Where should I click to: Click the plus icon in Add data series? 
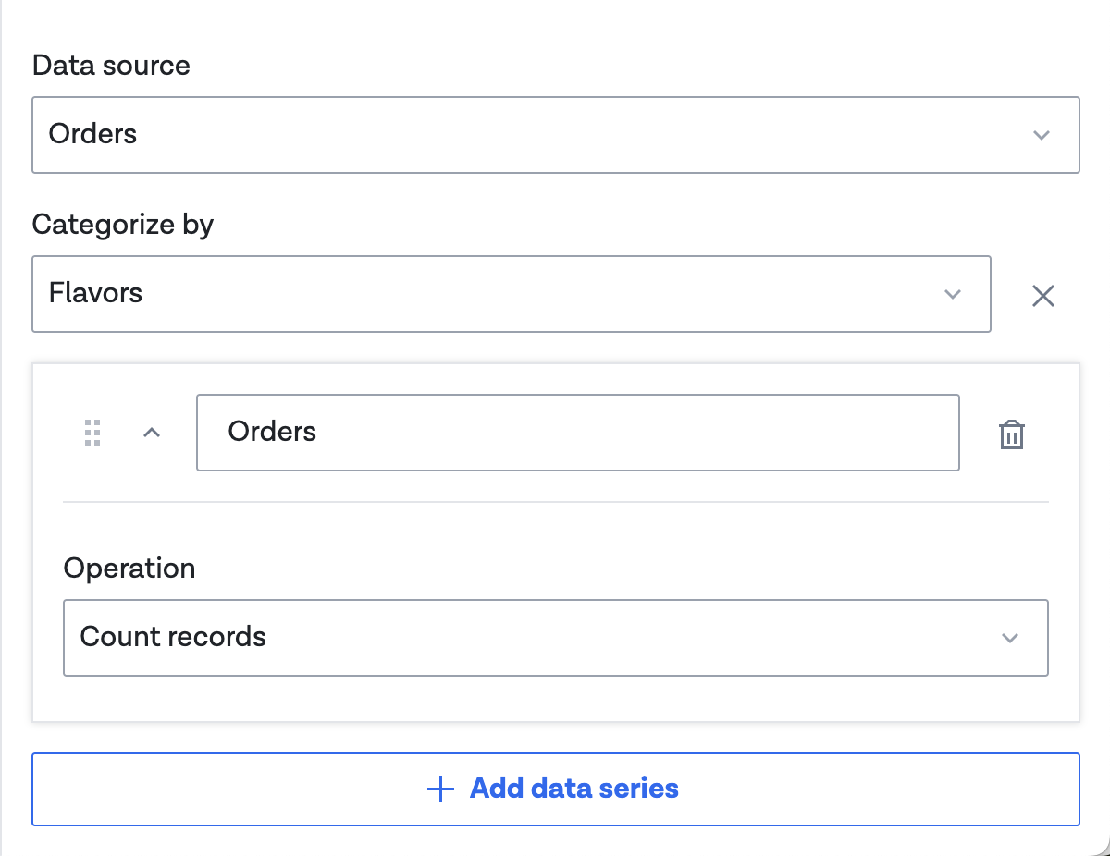tap(440, 789)
